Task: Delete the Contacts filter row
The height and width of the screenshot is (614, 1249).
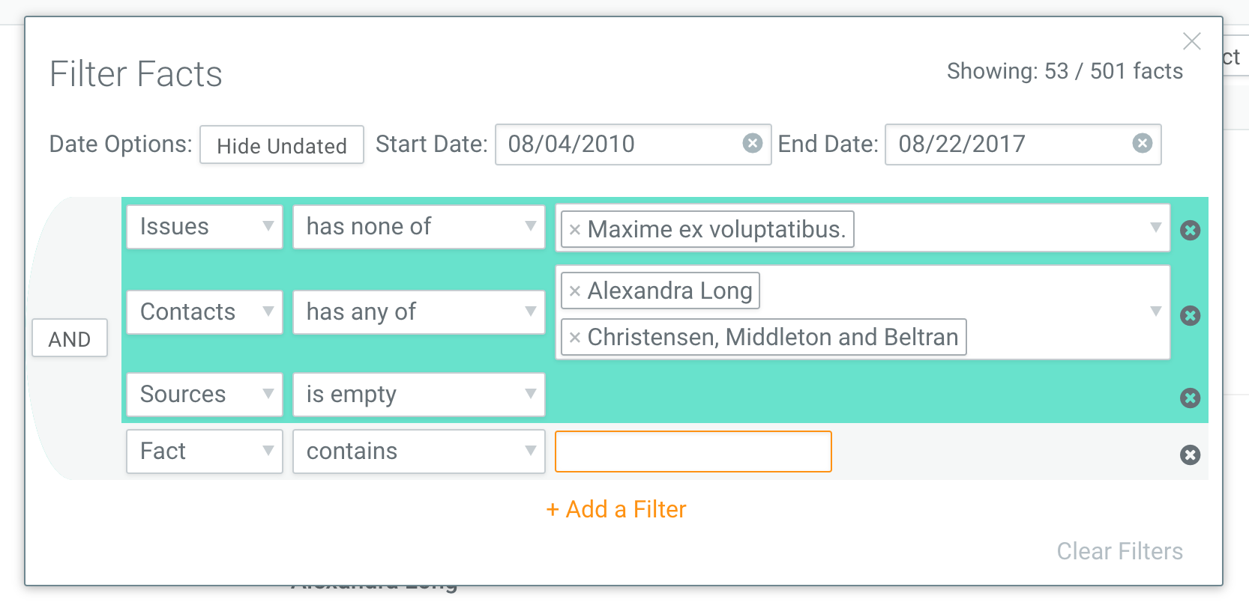Action: tap(1191, 316)
